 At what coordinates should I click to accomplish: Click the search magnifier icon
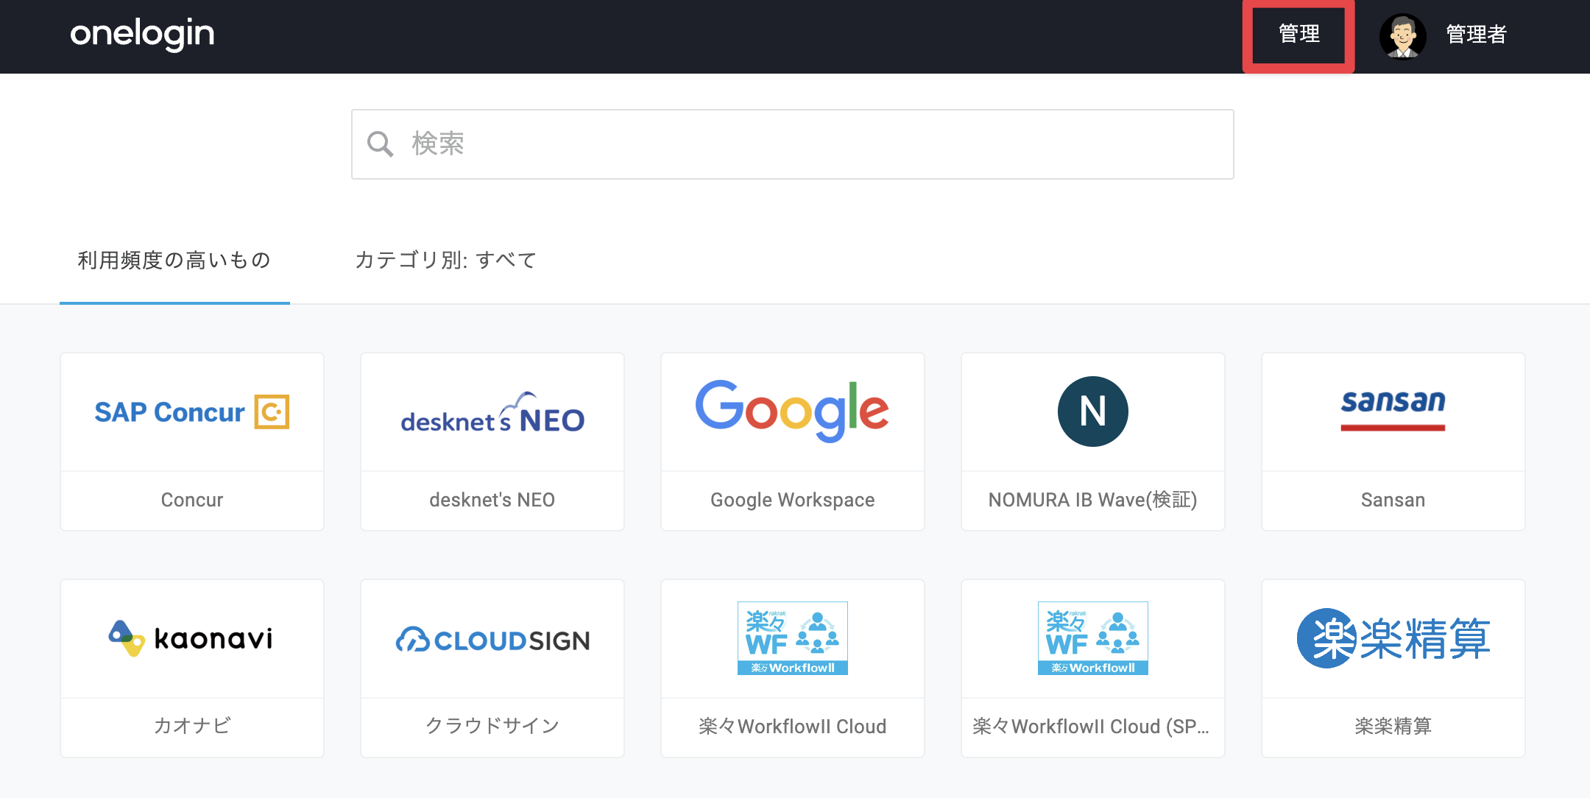coord(381,144)
